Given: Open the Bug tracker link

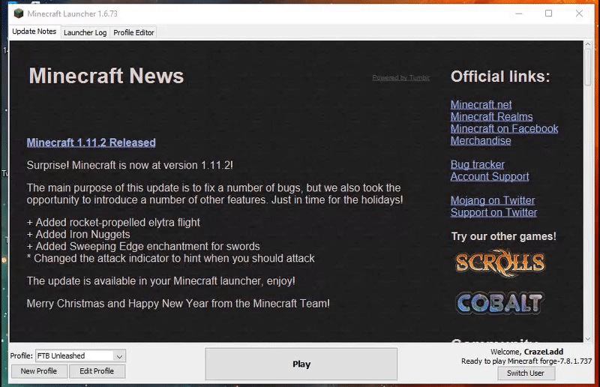Looking at the screenshot, I should [x=478, y=164].
